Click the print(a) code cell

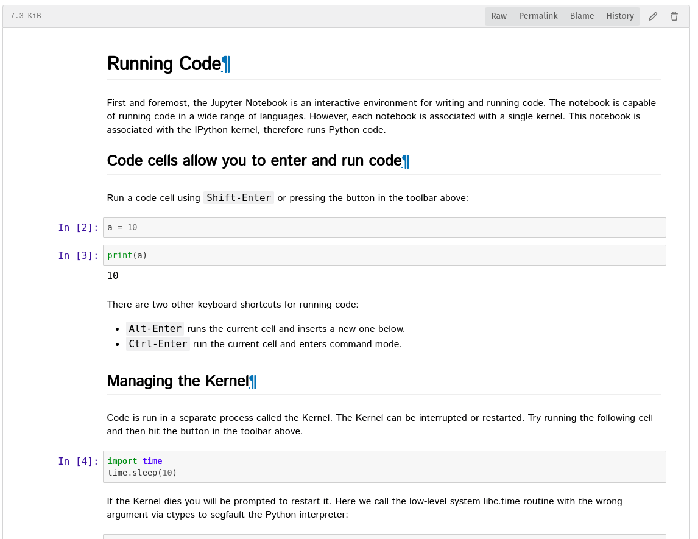(384, 255)
